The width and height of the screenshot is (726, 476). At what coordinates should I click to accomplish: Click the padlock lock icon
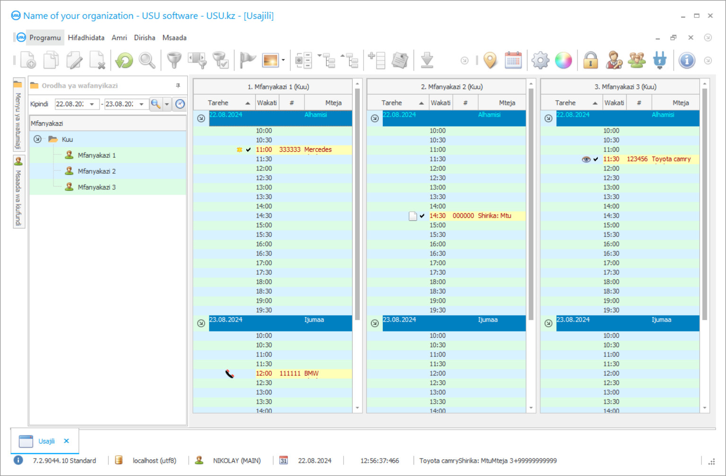590,60
